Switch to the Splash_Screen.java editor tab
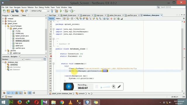The height and width of the screenshot is (105, 187). (70, 15)
